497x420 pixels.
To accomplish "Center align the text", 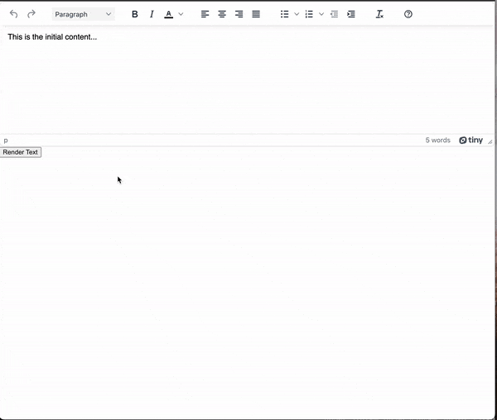I will click(x=222, y=14).
